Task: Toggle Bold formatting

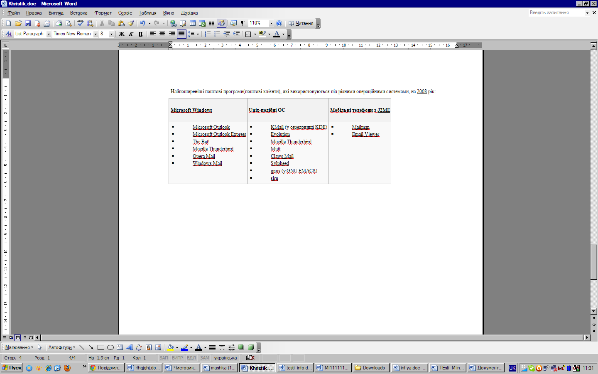Action: 122,34
